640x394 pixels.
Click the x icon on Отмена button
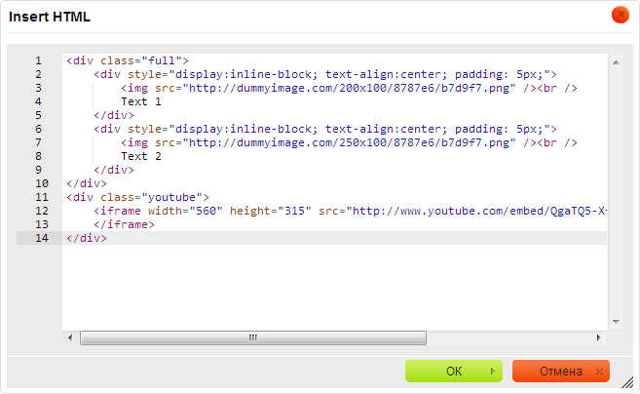tap(600, 372)
